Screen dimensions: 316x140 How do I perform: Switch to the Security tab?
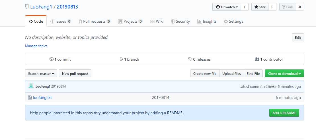click(180, 21)
